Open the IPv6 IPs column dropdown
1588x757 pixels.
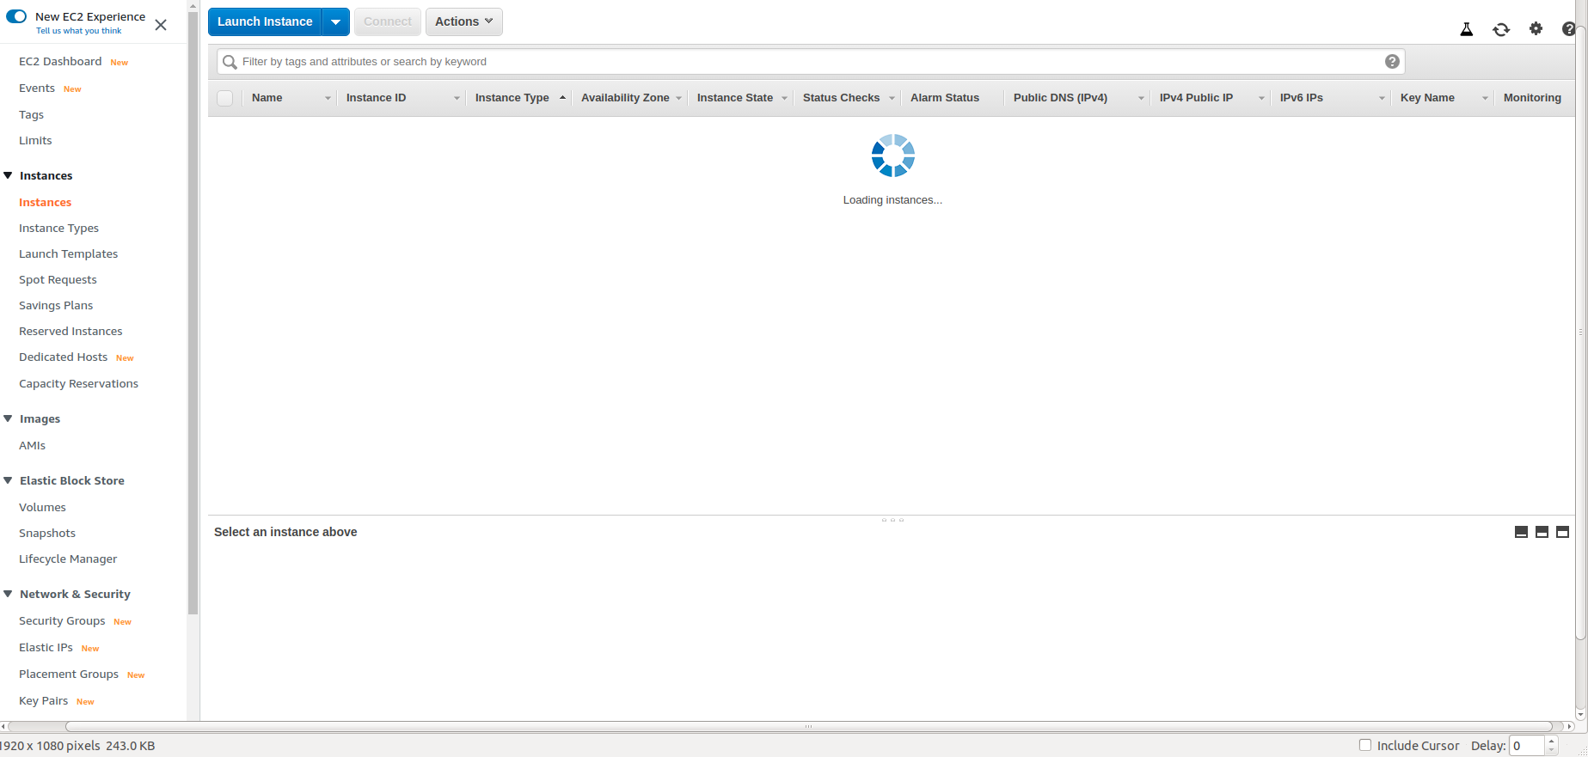pos(1382,99)
